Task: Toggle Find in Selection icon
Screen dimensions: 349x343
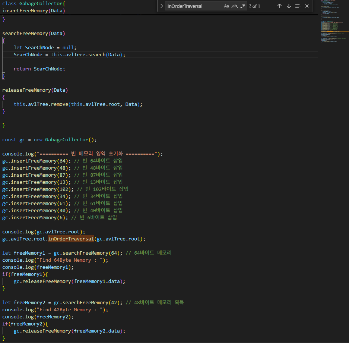Action: click(x=298, y=6)
